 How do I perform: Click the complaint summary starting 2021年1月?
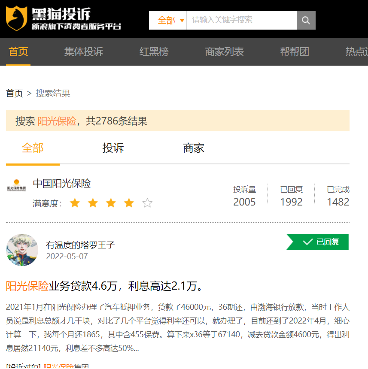pyautogui.click(x=178, y=327)
